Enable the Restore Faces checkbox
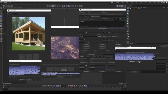Image resolution: width=168 pixels, height=94 pixels. tap(82, 50)
